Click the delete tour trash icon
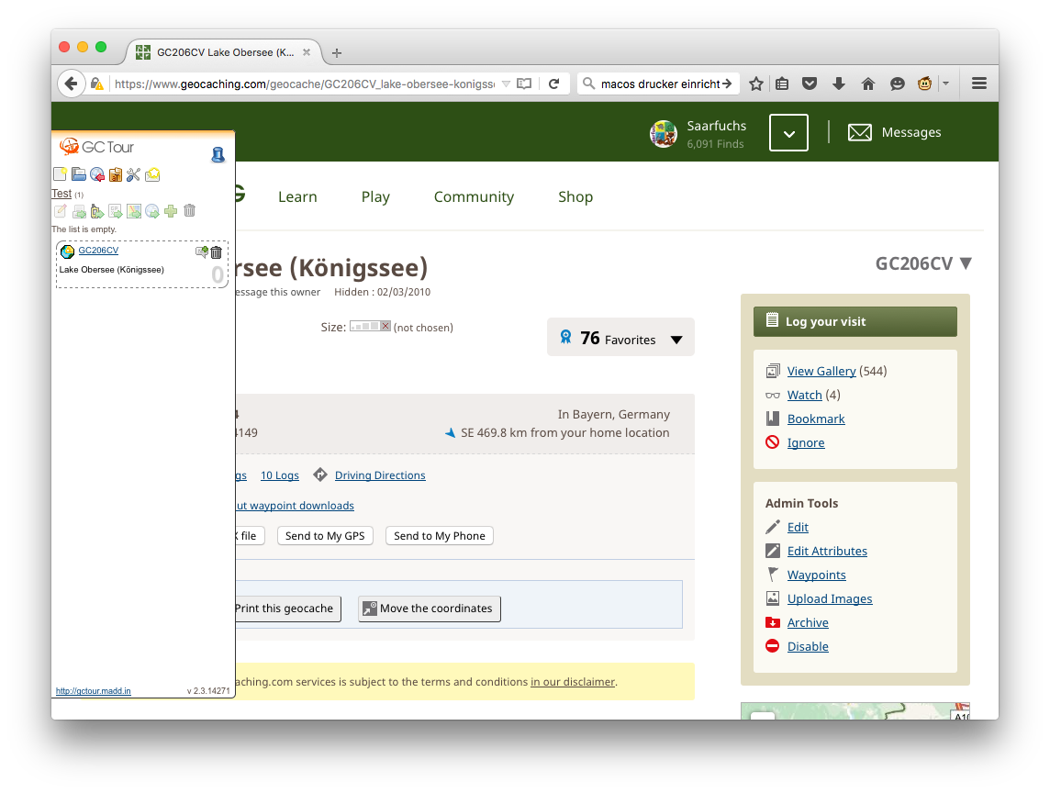This screenshot has width=1050, height=793. tap(189, 211)
